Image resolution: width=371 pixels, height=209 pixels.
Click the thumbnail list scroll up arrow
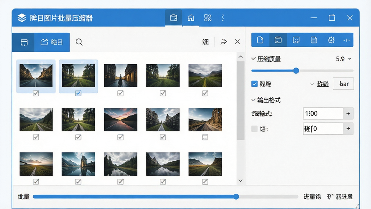[241, 57]
